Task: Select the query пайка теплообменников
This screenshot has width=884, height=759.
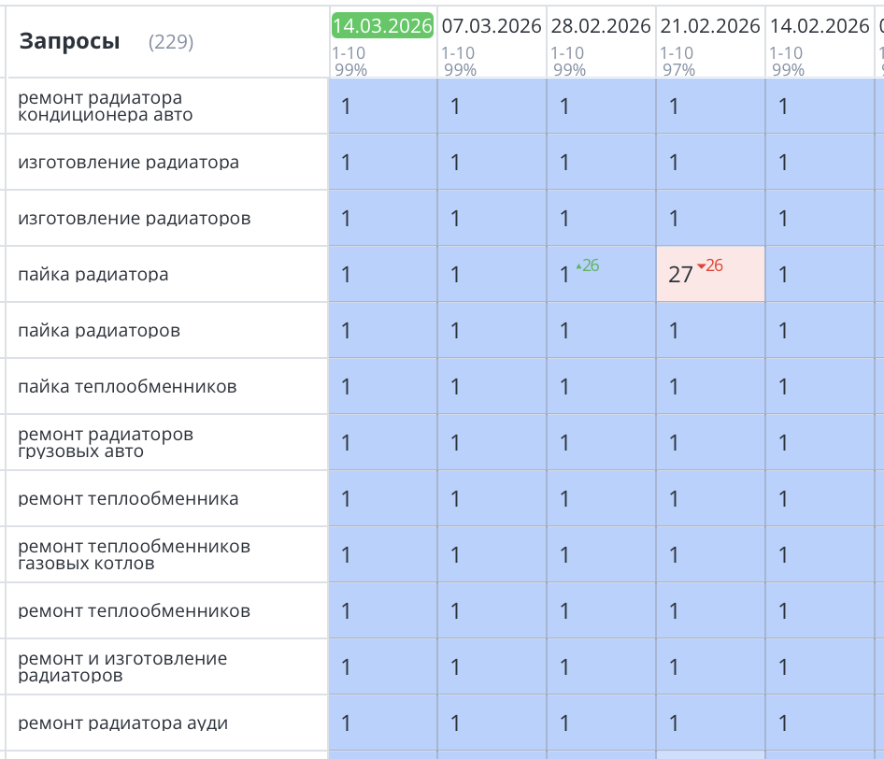Action: click(x=93, y=386)
